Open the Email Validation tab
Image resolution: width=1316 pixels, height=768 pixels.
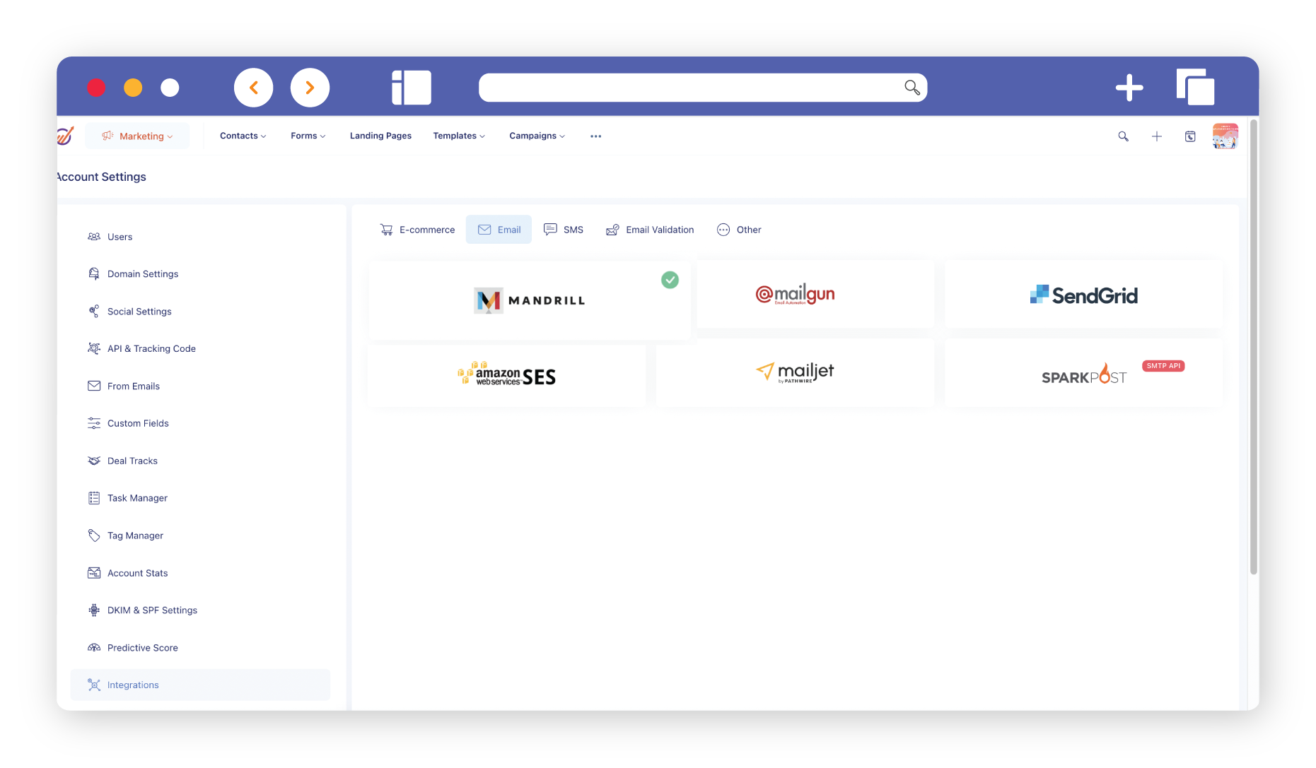(x=650, y=230)
